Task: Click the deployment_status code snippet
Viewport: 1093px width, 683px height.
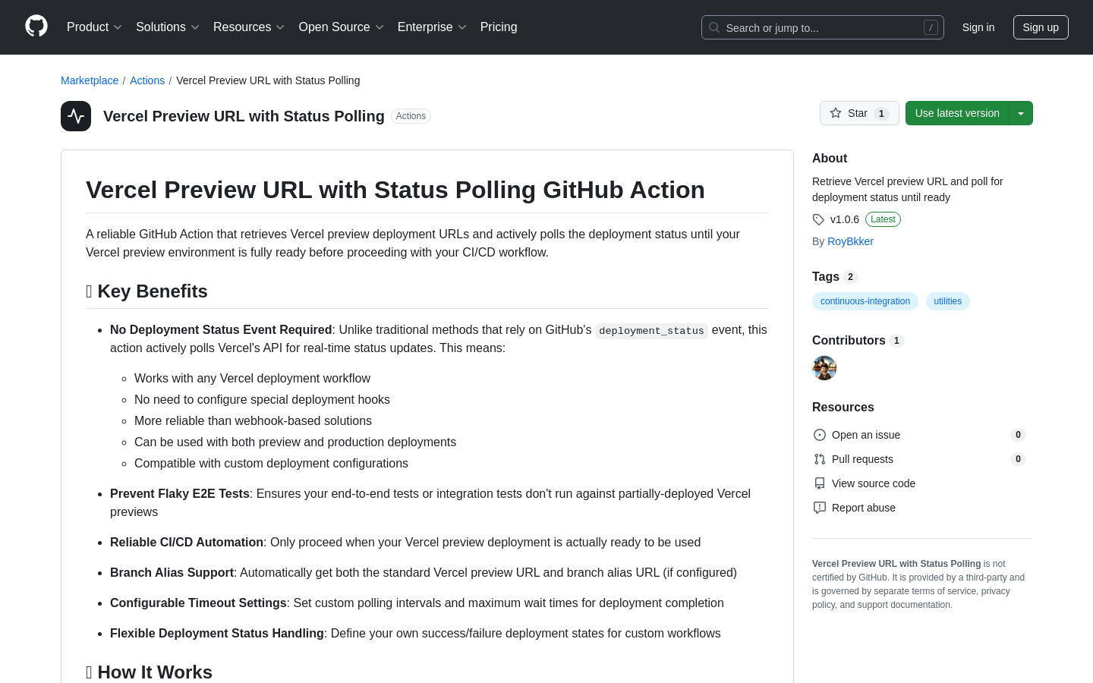Action: pos(651,331)
